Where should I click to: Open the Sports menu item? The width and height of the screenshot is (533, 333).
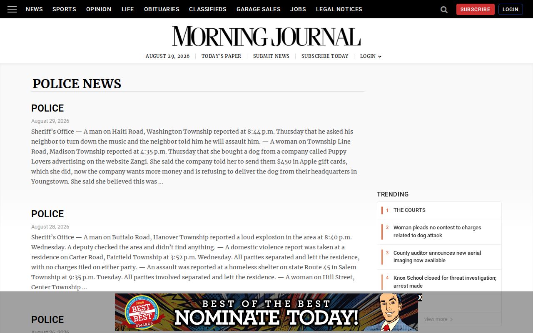point(64,9)
